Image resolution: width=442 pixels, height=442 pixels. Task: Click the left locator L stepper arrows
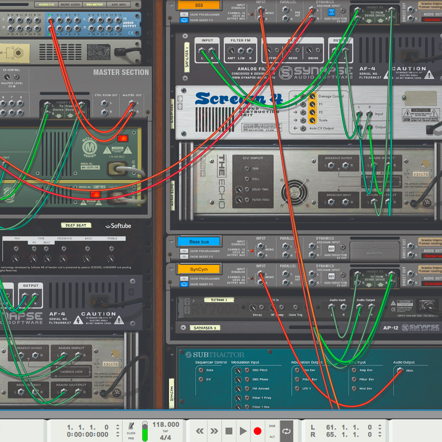[x=380, y=427]
